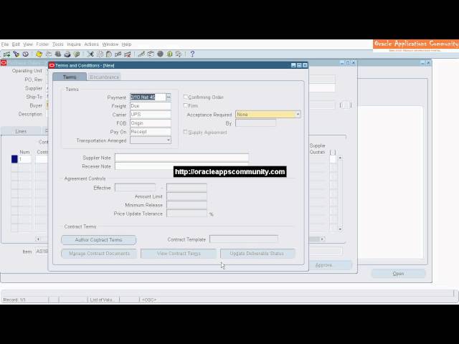
Task: Click the Paste clipboard toolbar icon
Action: 109,54
